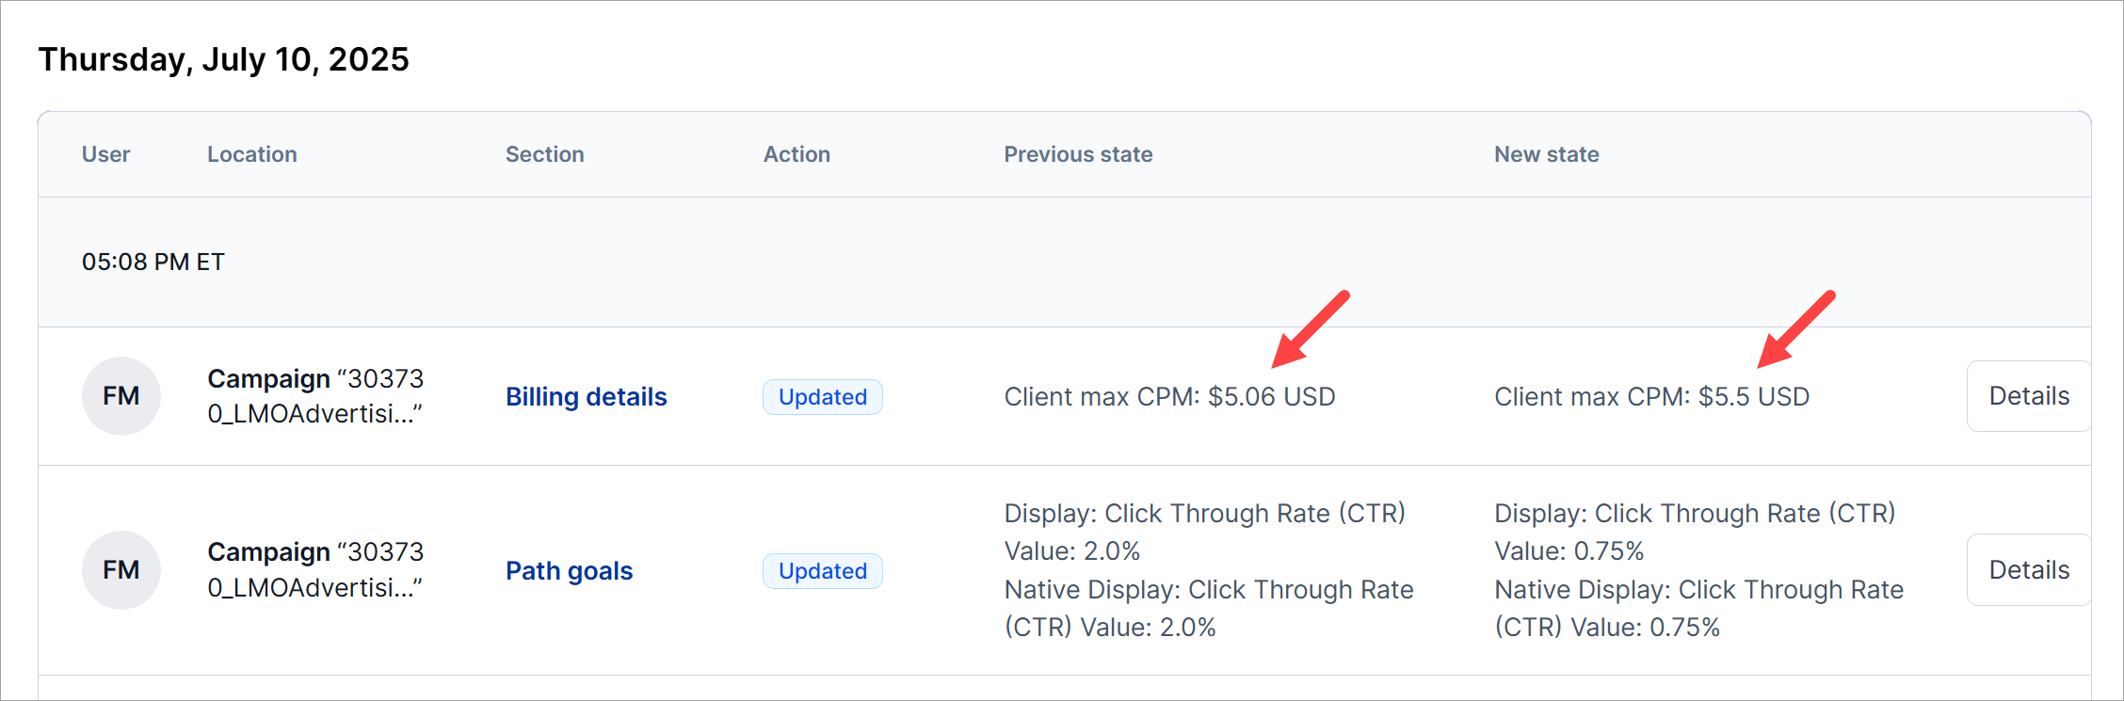
Task: Click the New state column header
Action: pos(1546,154)
